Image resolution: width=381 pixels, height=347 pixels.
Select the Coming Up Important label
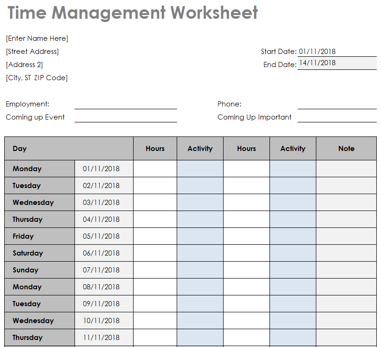click(x=254, y=117)
